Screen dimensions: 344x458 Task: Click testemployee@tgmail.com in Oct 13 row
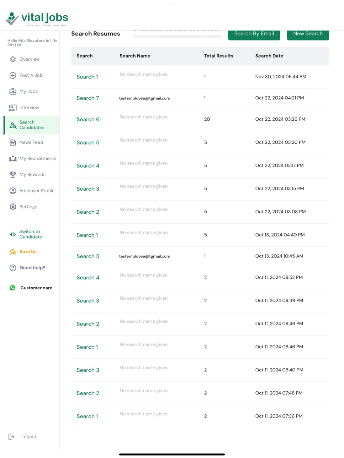(x=144, y=256)
